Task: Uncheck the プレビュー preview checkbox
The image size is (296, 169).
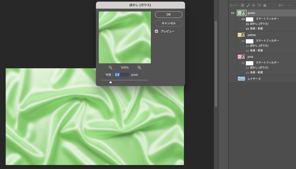Action: 157,31
